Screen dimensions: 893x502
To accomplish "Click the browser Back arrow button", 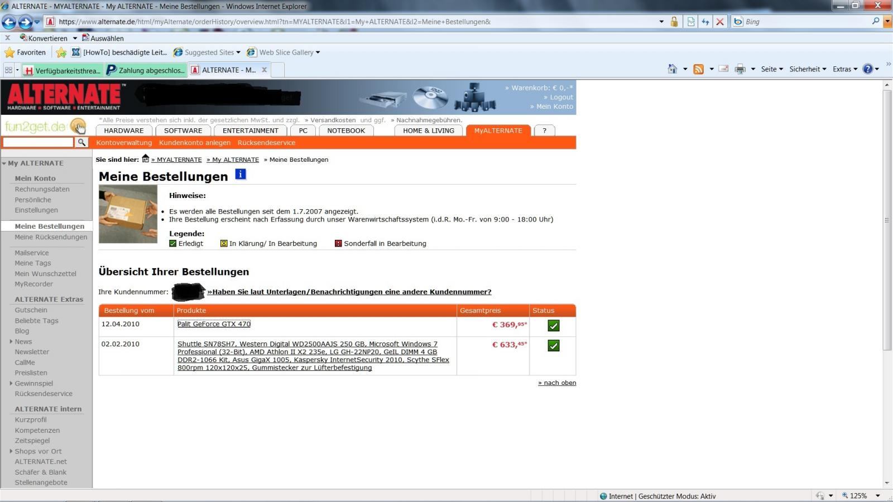I will [9, 22].
